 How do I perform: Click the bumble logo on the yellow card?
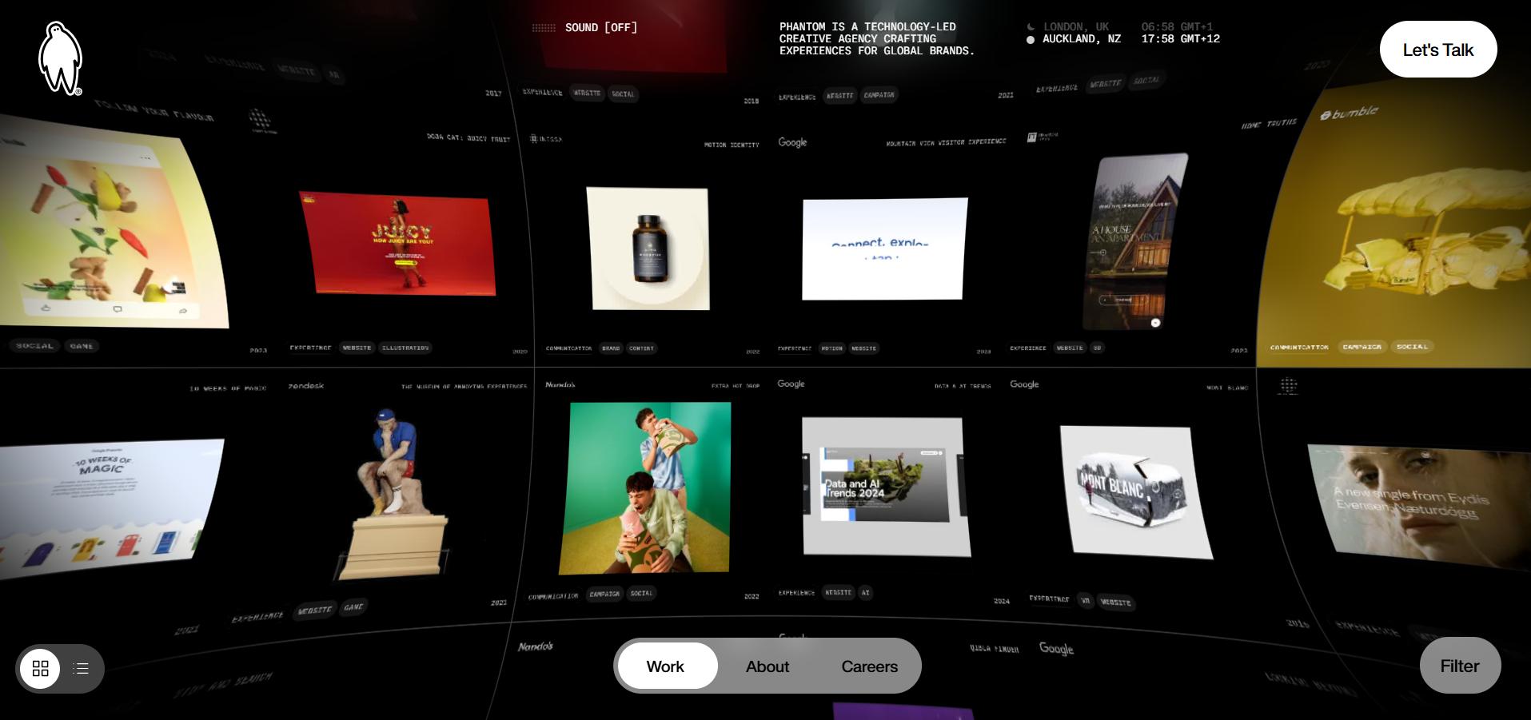click(1349, 113)
